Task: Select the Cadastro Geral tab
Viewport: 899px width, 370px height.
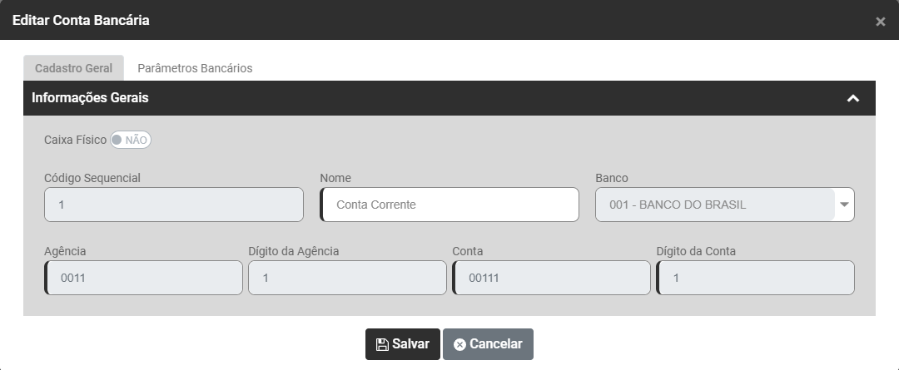Action: pyautogui.click(x=73, y=68)
